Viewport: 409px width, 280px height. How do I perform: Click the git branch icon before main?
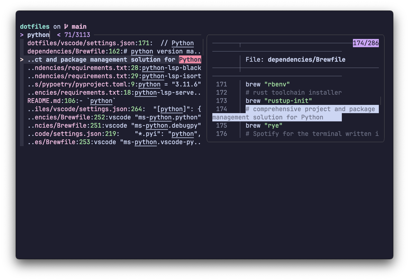(66, 26)
